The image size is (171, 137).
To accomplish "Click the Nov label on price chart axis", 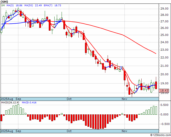I will click(124, 99).
